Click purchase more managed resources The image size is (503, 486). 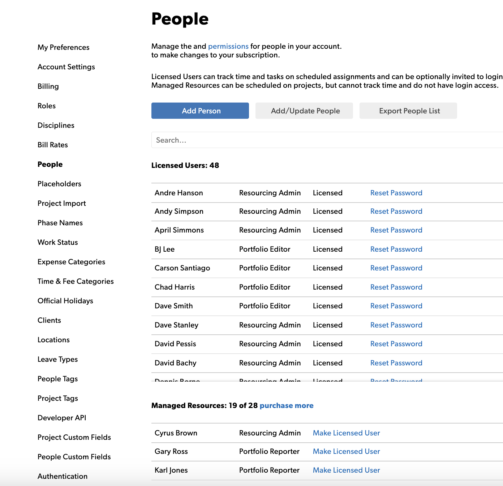click(286, 405)
